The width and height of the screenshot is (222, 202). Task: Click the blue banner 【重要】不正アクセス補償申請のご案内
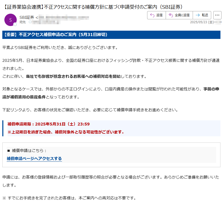[x=111, y=35]
